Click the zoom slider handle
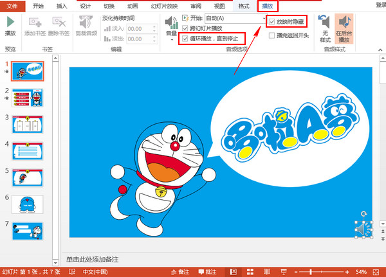 pos(311,272)
